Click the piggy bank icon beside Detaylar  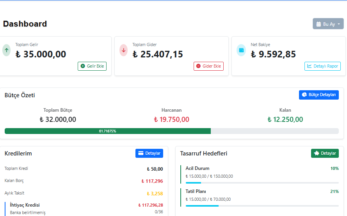click(x=317, y=153)
